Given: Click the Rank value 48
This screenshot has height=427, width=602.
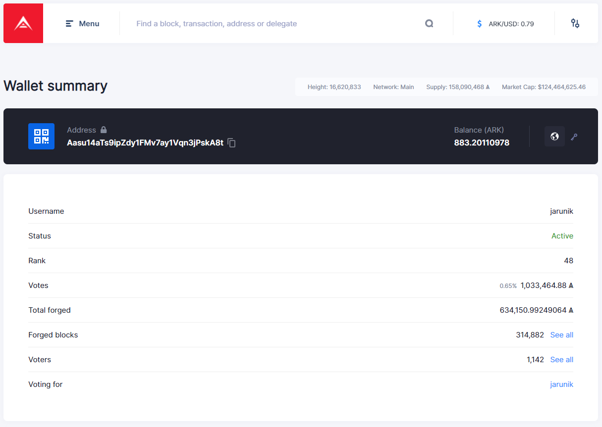Looking at the screenshot, I should click(568, 261).
